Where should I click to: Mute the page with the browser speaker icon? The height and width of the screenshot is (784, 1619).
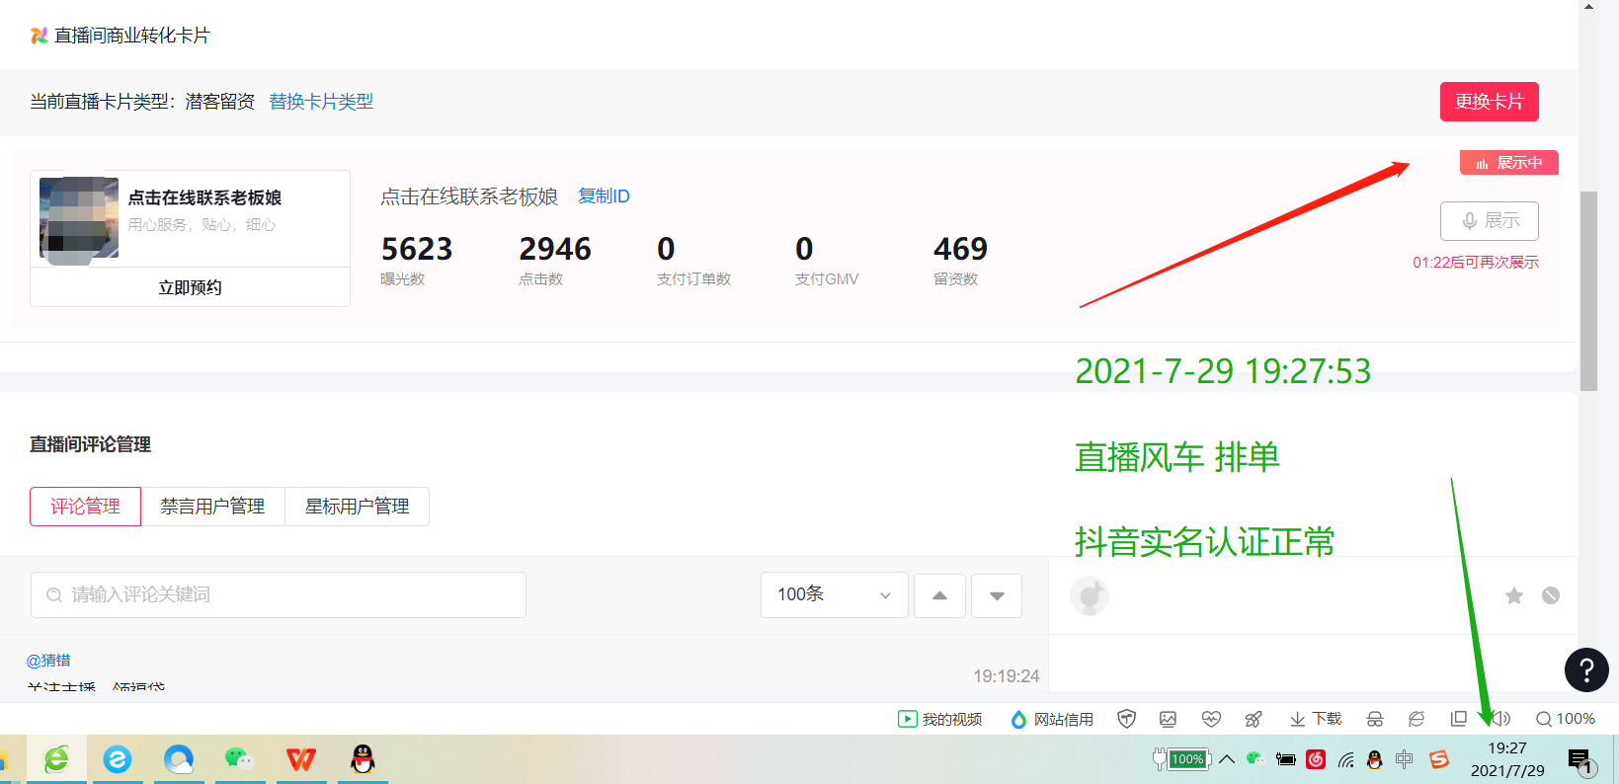[1501, 719]
